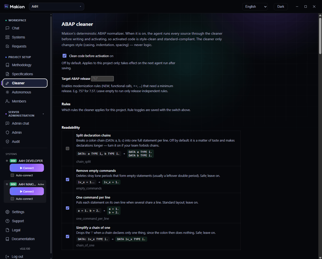This screenshot has height=259, width=322.
Task: Click the Systems server icon
Action: (8, 37)
